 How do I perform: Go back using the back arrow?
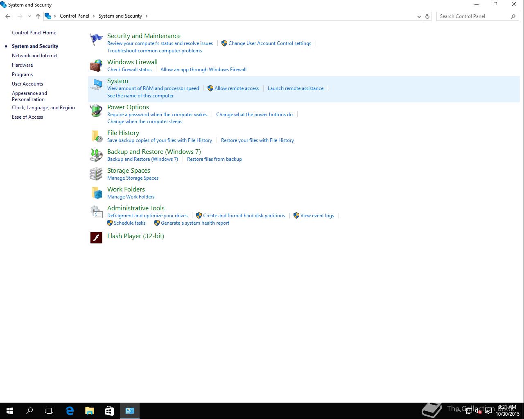pos(8,16)
